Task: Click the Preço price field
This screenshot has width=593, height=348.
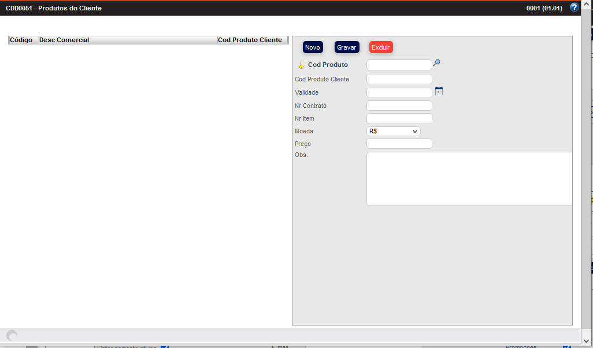Action: 399,144
